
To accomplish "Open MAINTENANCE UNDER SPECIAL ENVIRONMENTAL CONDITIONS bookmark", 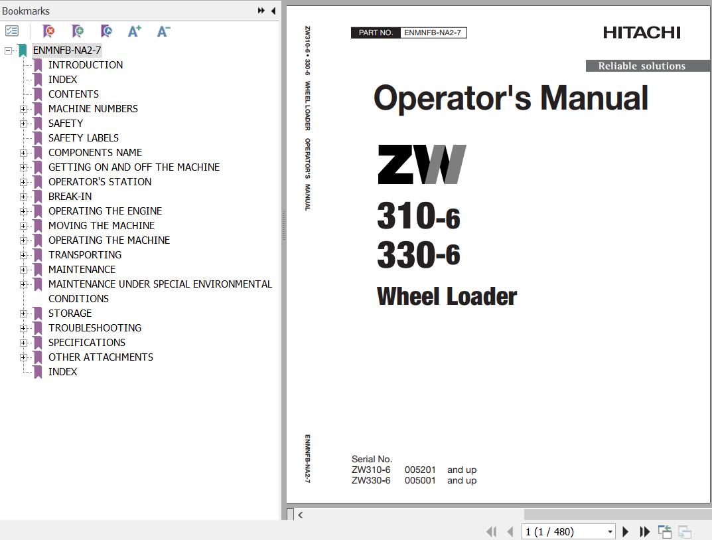I will click(161, 291).
